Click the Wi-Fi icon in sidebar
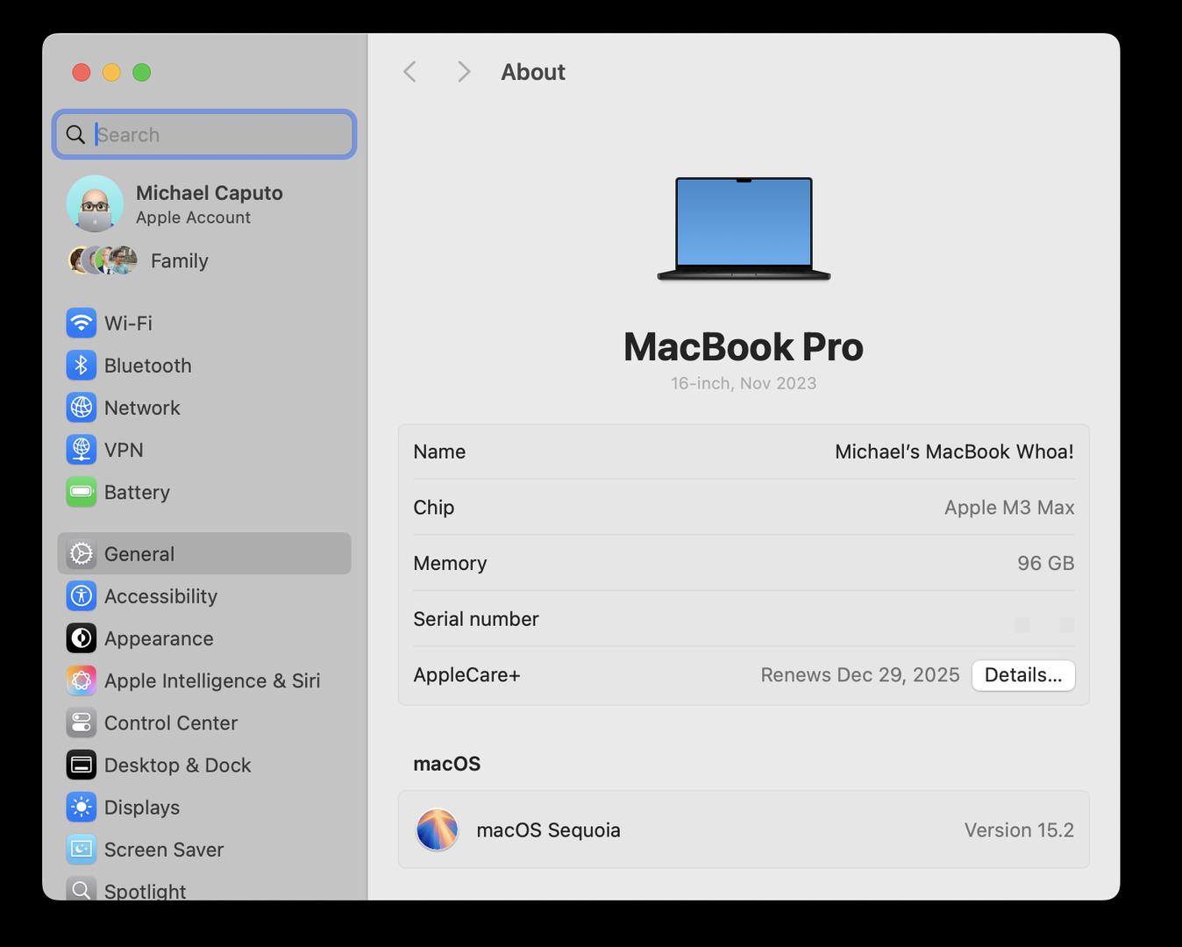 82,323
